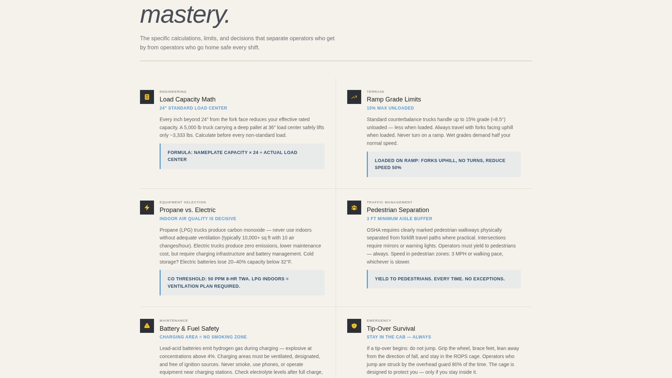Open the Ramp Grade Limits heading

pyautogui.click(x=394, y=99)
